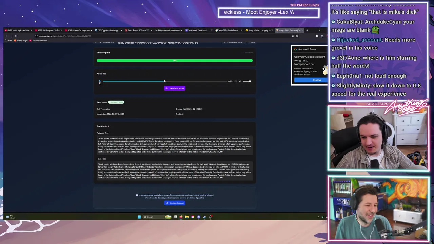
Task: Adjust the audio volume slider
Action: [x=247, y=81]
